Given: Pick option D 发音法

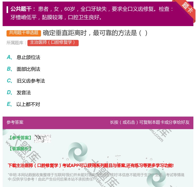Looking at the screenshot, I should click(19, 93).
